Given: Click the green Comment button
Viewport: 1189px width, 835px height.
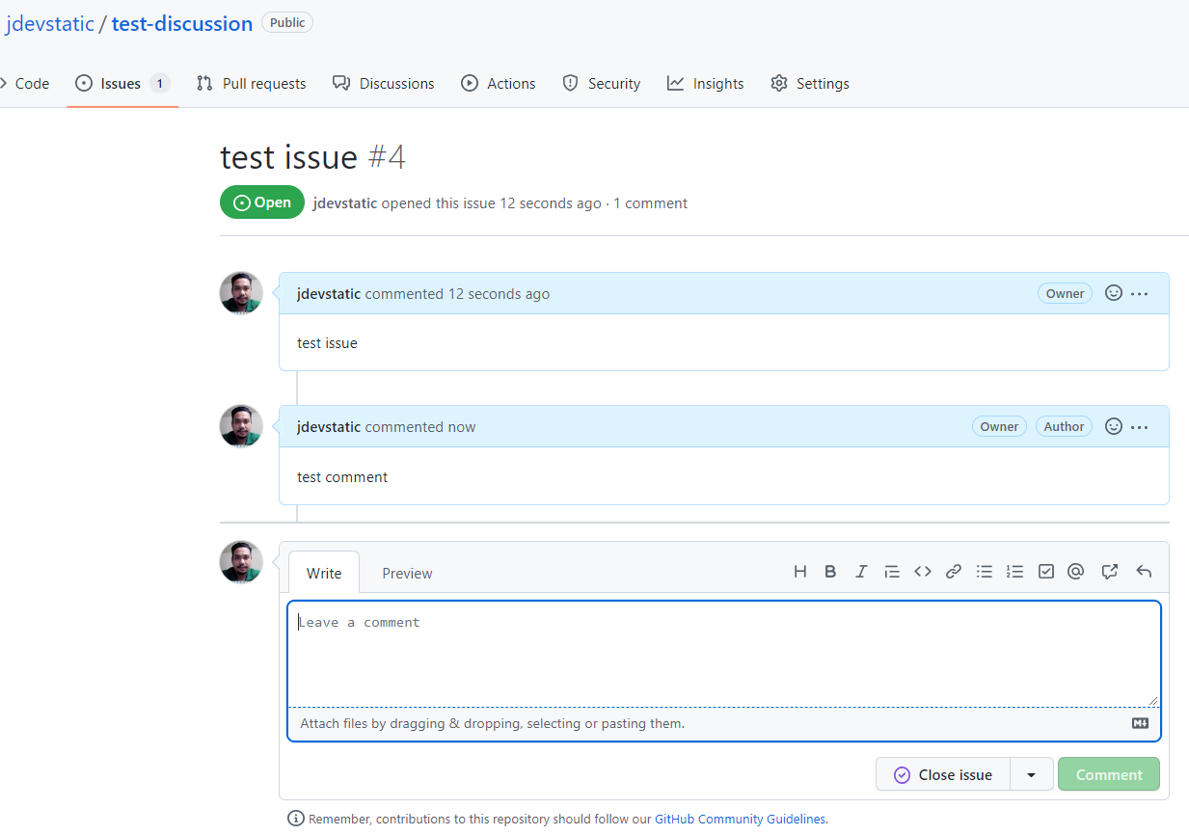Looking at the screenshot, I should point(1109,774).
